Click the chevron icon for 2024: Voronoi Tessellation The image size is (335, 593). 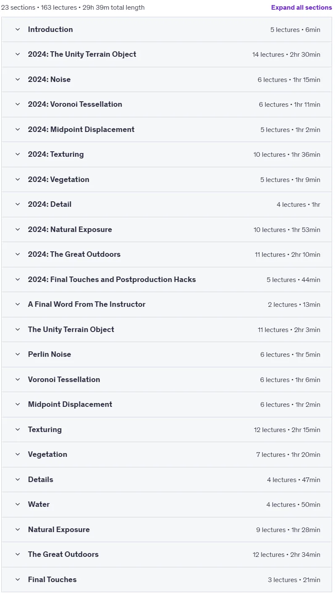click(18, 104)
